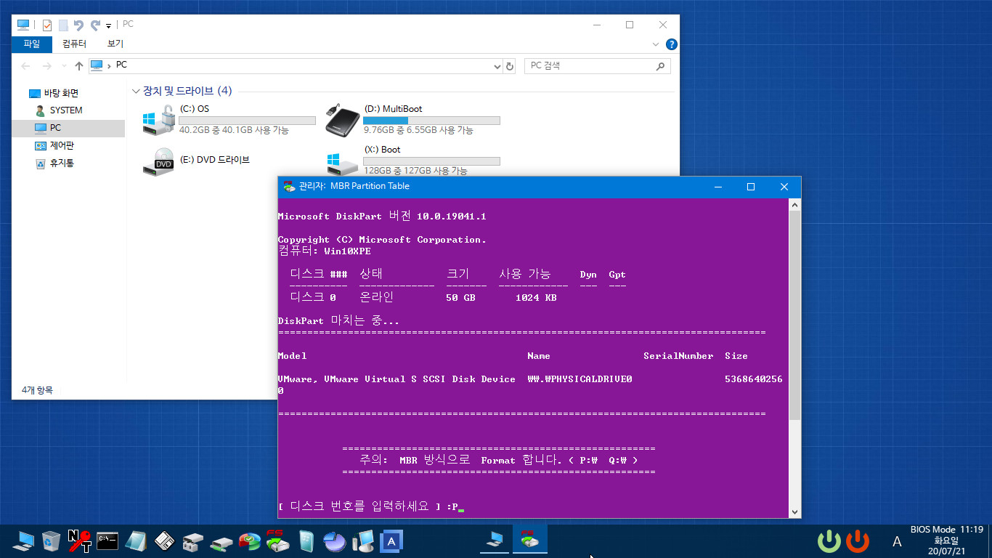Open the 컴퓨터 ribbon tab
Viewport: 992px width, 558px height.
(x=74, y=44)
